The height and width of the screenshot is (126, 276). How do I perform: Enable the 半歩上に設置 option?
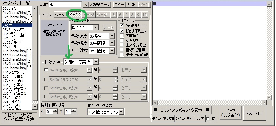coord(122,55)
